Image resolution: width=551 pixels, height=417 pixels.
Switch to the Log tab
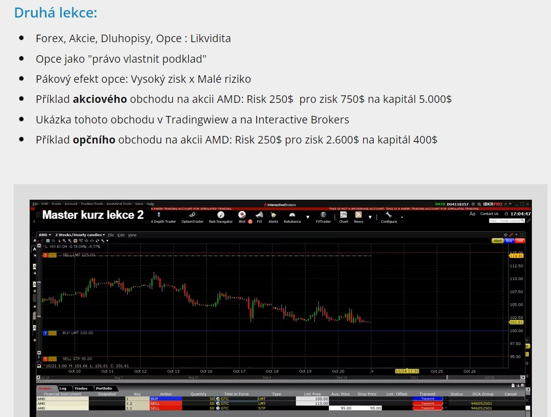(x=63, y=388)
